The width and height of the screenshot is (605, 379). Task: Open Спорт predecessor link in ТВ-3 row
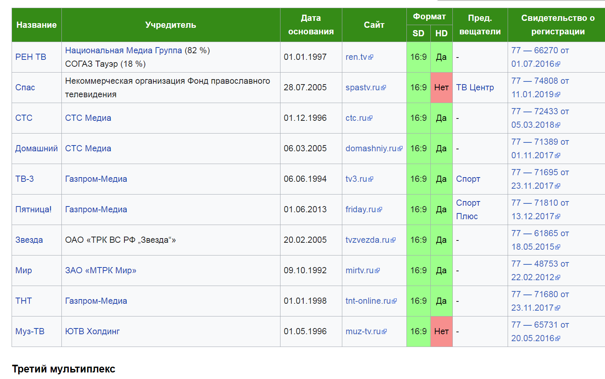(468, 179)
